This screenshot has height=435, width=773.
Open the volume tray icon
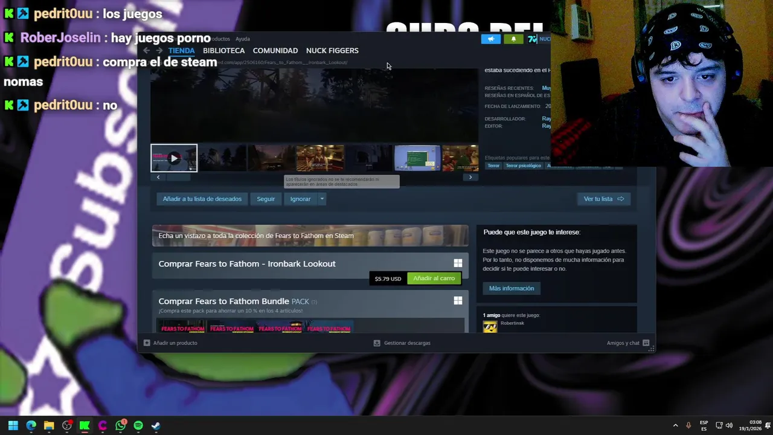[x=730, y=425]
